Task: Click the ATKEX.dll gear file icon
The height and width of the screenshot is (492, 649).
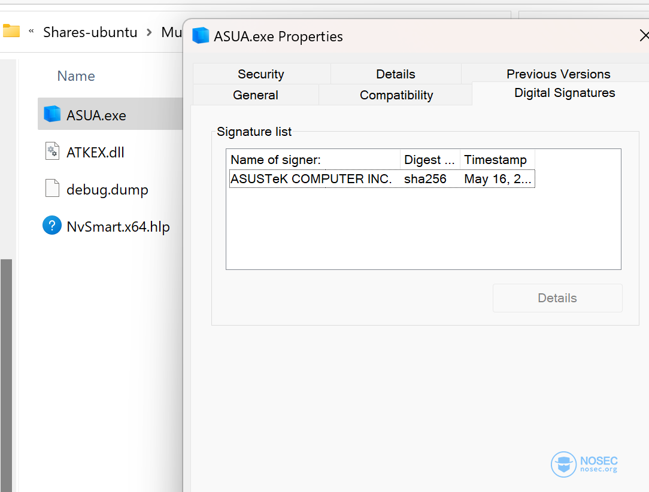Action: tap(52, 151)
